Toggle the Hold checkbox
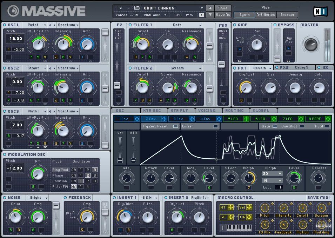 tap(327, 126)
